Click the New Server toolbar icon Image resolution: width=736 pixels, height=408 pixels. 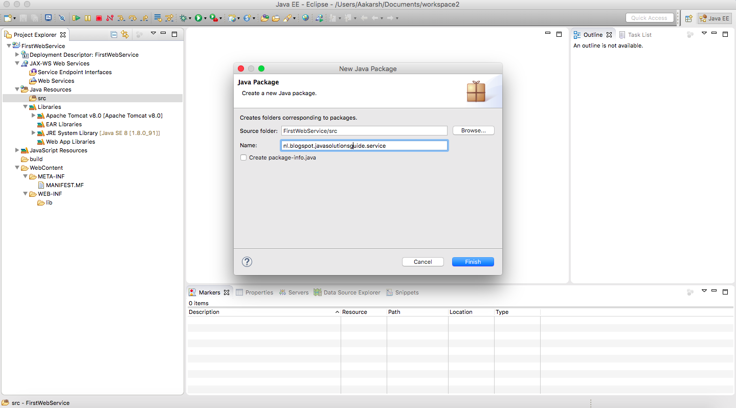[232, 18]
